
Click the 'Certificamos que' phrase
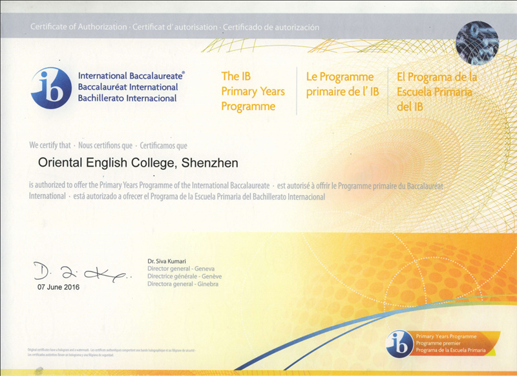coord(164,145)
